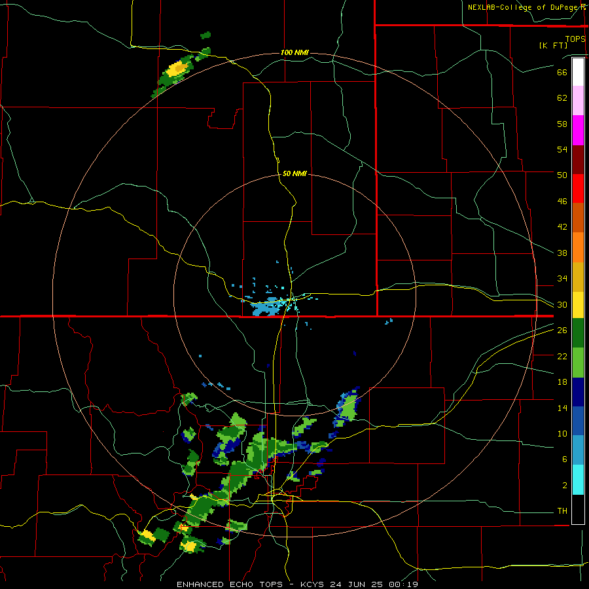The image size is (589, 589).
Task: Select the "26" legend value
Action: tap(562, 330)
